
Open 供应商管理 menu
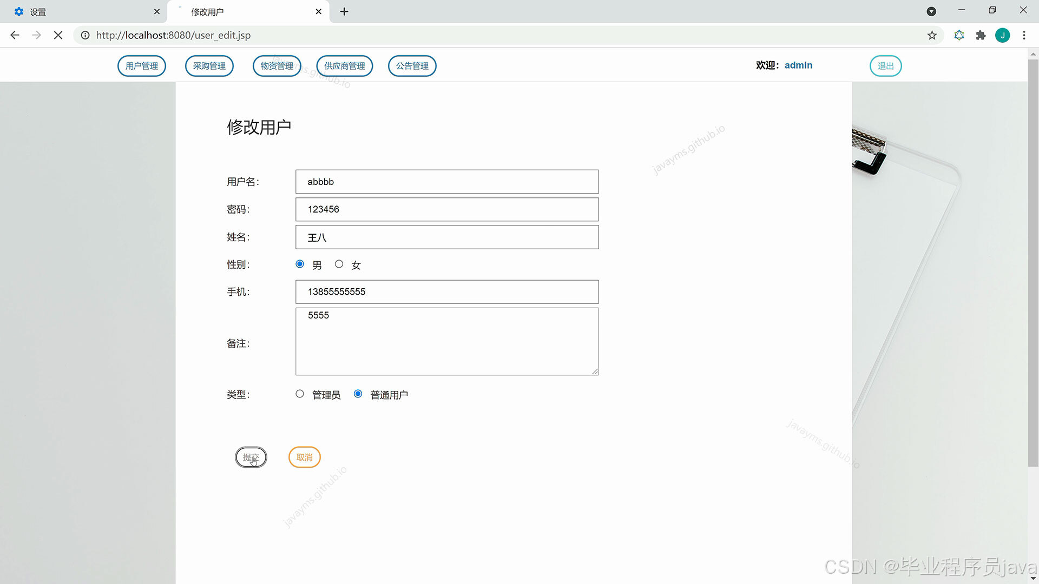pyautogui.click(x=345, y=66)
